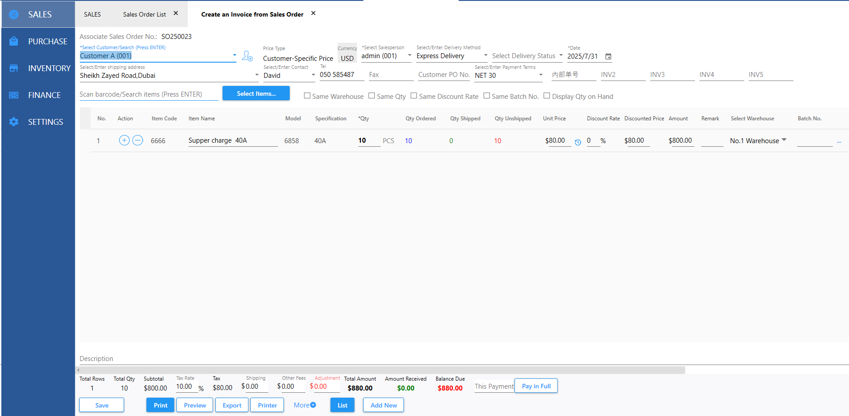Click the minus icon to remove row
Viewport: 849px width, 416px height.
click(138, 140)
